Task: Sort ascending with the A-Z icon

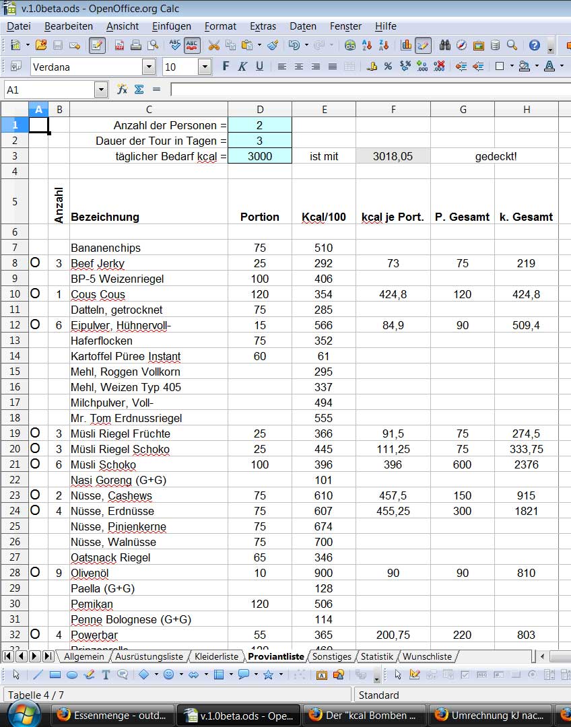Action: pyautogui.click(x=367, y=46)
